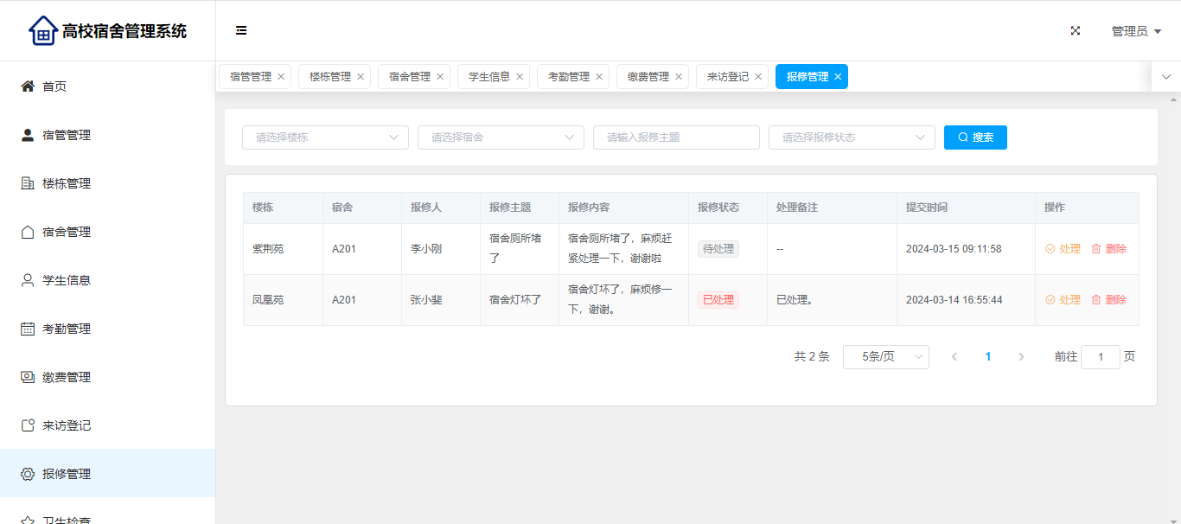Expand the 请选择楼栋 dropdown
Image resolution: width=1181 pixels, height=524 pixels.
[x=325, y=137]
